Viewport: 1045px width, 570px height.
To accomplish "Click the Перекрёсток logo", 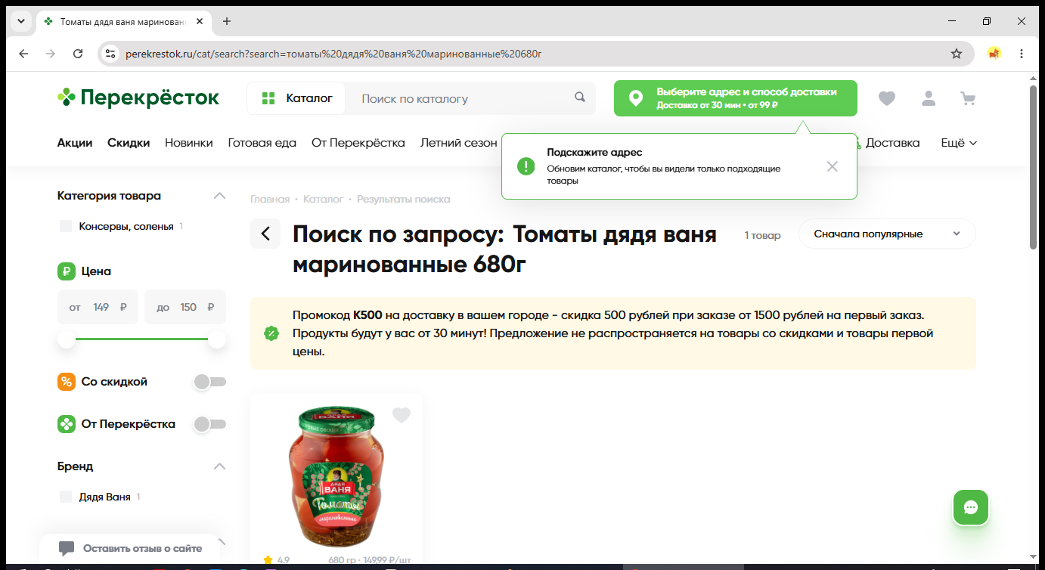I will pyautogui.click(x=138, y=98).
